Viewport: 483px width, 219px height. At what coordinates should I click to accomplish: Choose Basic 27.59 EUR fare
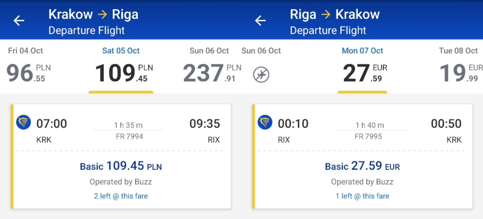pyautogui.click(x=362, y=166)
